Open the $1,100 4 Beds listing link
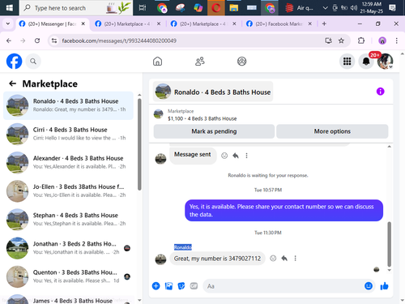Image resolution: width=405 pixels, height=304 pixels. 202,118
